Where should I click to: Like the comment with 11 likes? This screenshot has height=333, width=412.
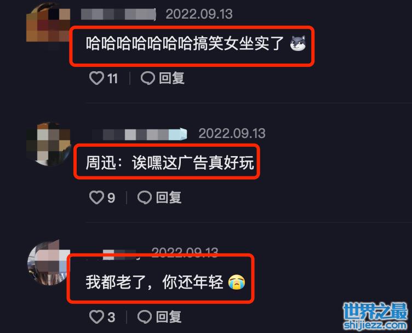(96, 78)
